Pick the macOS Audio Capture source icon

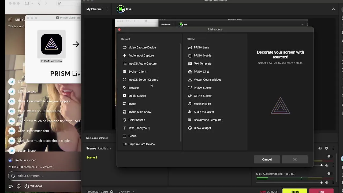(x=125, y=64)
